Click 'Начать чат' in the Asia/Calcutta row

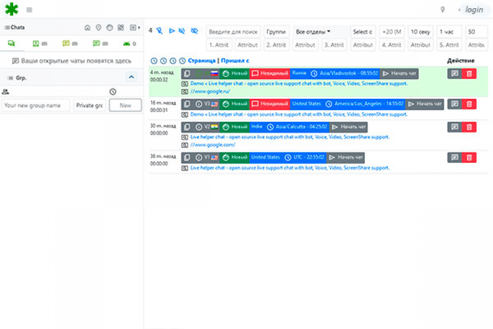(x=349, y=127)
